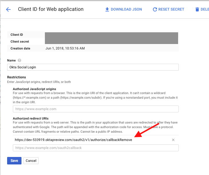Click the creation date Jun 1, 2018 text

[x=65, y=48]
